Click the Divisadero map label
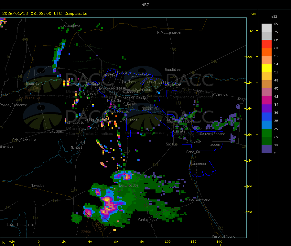 click(70, 26)
